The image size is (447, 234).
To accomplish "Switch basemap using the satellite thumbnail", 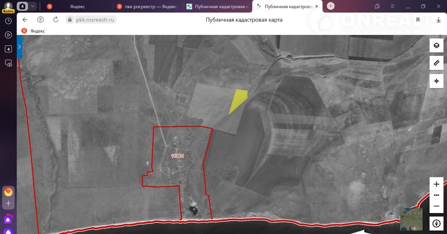I will pos(411,219).
